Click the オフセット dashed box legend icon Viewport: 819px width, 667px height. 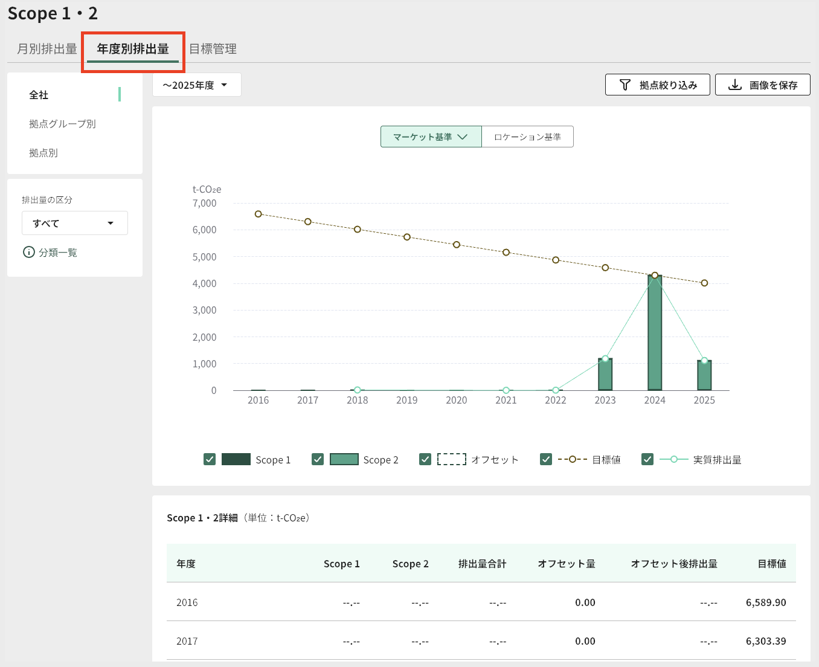click(x=451, y=460)
